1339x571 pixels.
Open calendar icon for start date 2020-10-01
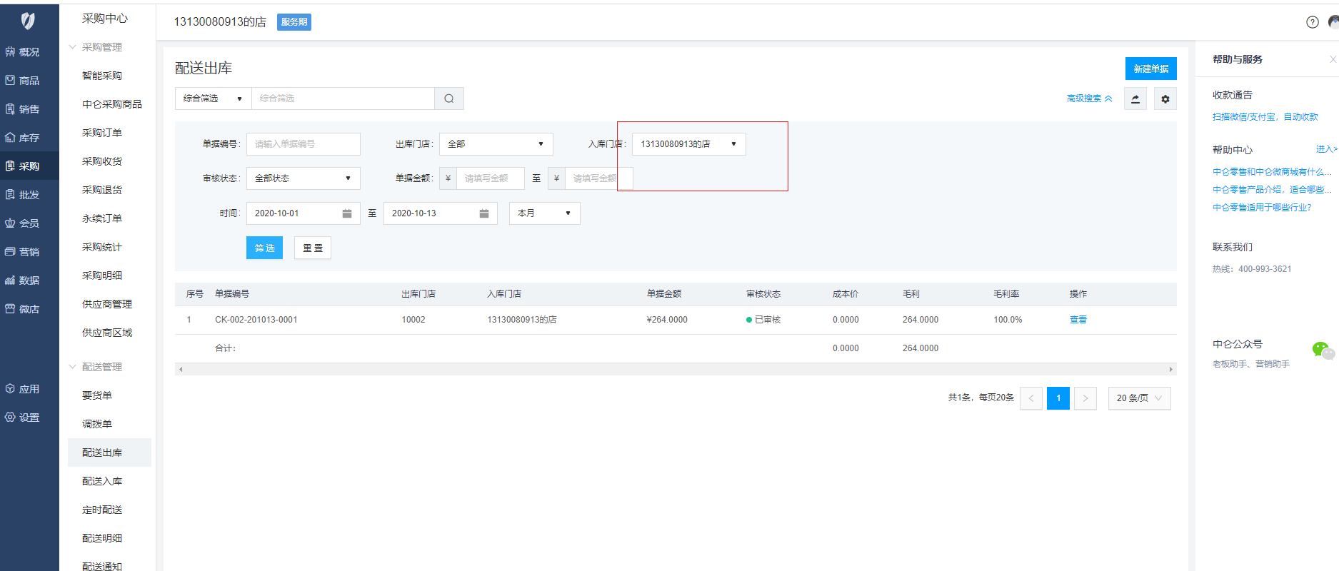coord(346,213)
